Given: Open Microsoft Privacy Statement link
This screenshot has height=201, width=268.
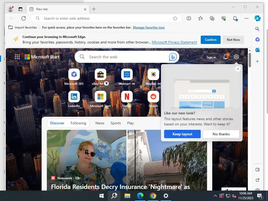Looking at the screenshot, I should click(174, 42).
